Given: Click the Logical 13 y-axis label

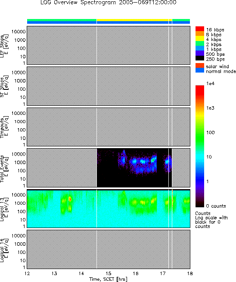Looking at the screenshot, I should point(4,209).
